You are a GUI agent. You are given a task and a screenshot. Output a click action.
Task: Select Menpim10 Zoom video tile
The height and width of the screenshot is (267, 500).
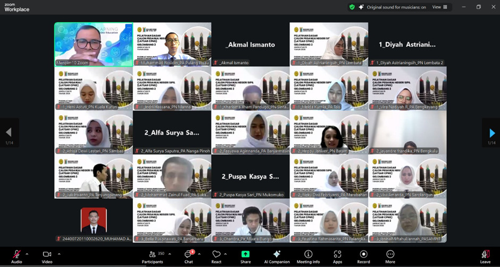[x=94, y=44]
